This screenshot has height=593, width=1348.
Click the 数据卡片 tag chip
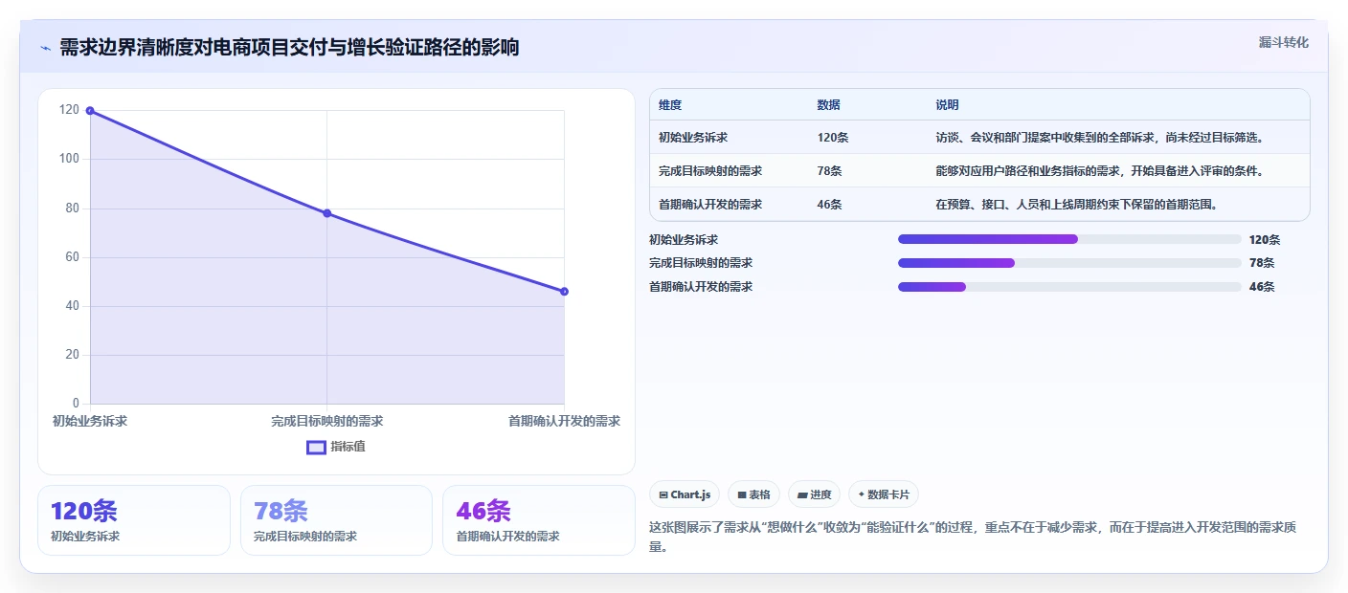pyautogui.click(x=883, y=494)
